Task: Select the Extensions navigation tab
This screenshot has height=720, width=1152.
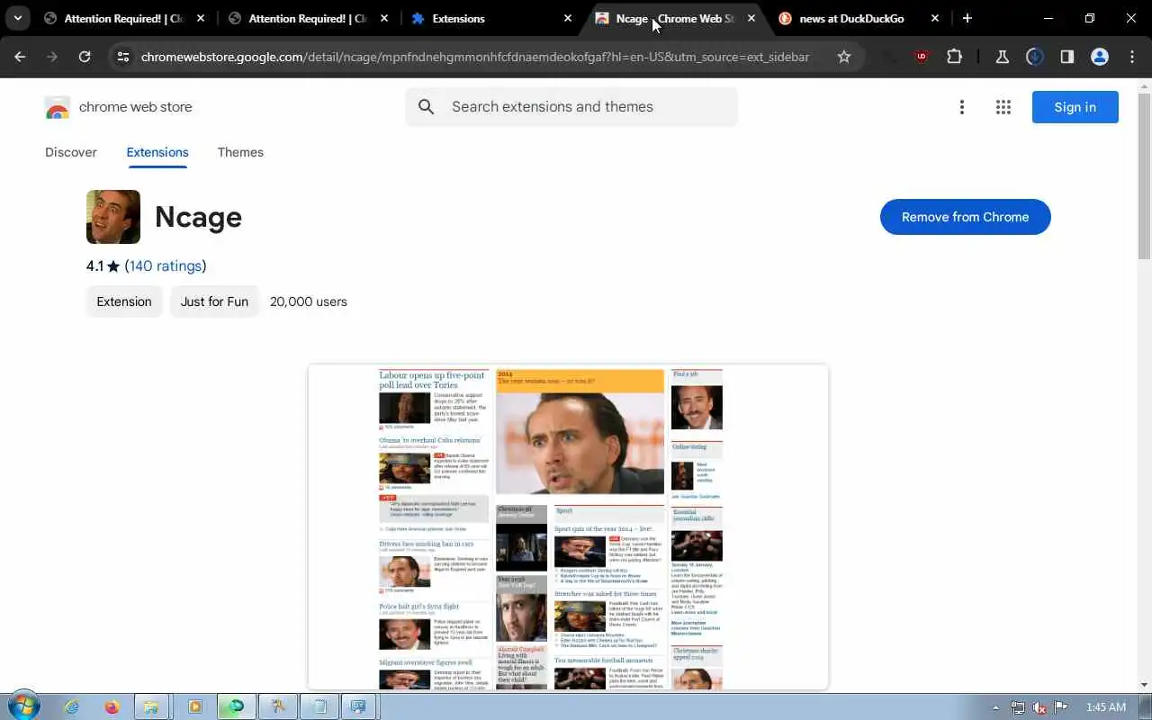Action: click(x=157, y=152)
